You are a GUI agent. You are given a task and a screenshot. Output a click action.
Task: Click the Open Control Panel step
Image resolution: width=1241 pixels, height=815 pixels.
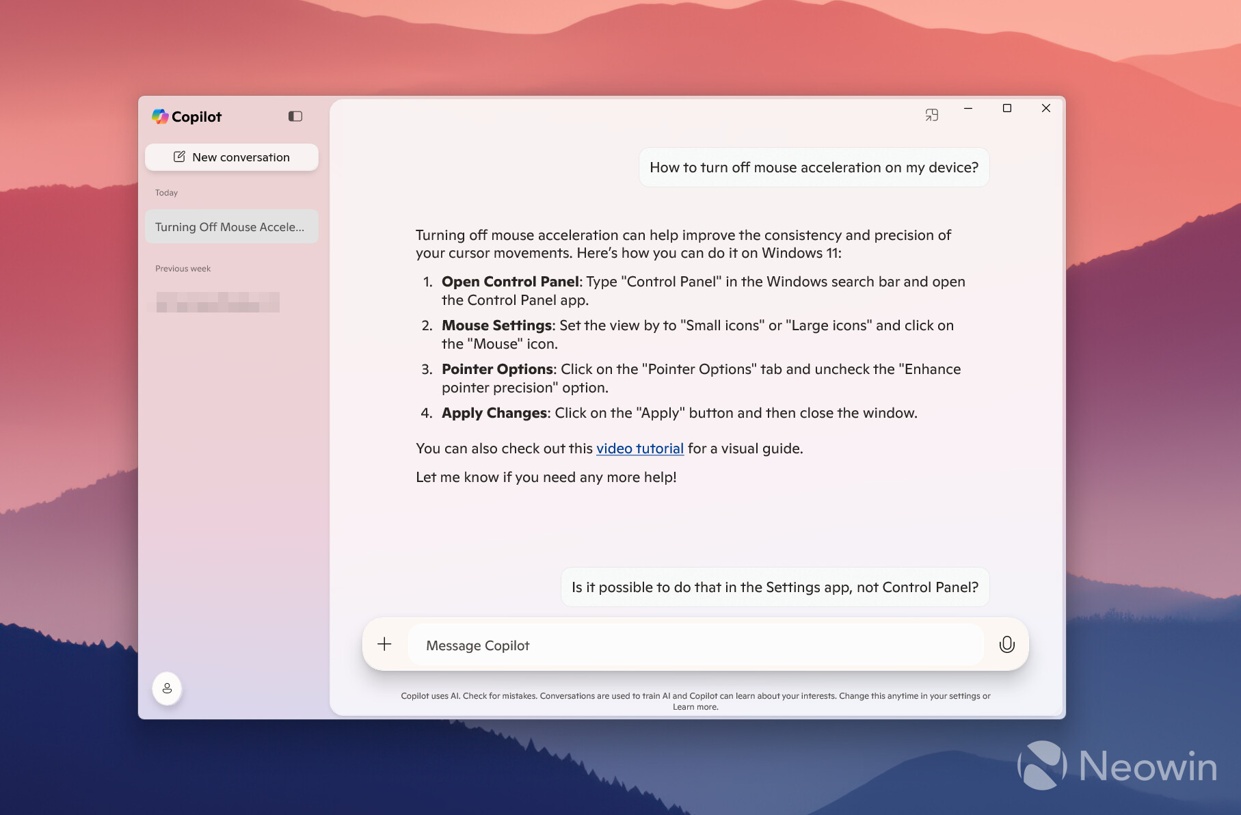[x=703, y=291]
